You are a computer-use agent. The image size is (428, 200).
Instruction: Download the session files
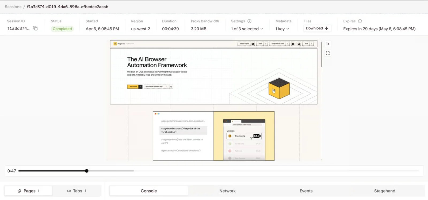(317, 28)
